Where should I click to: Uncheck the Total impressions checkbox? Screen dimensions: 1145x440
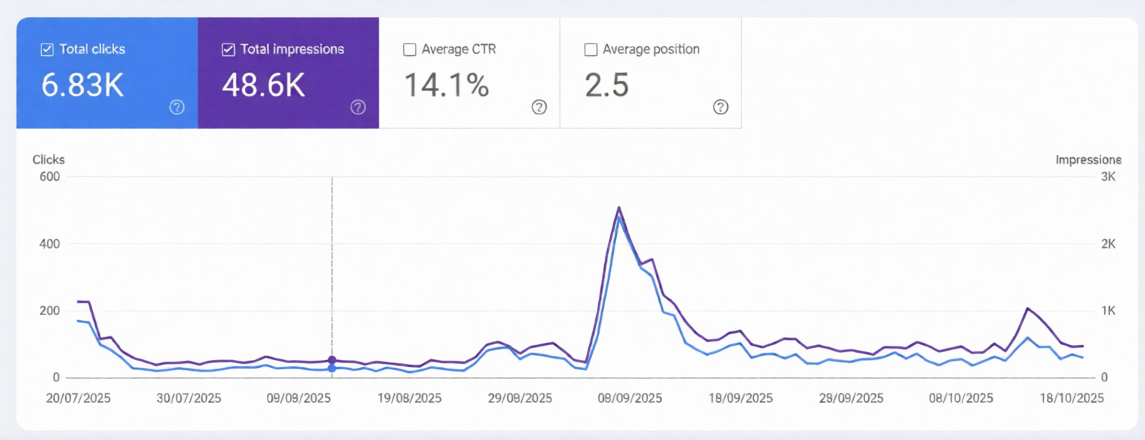228,49
